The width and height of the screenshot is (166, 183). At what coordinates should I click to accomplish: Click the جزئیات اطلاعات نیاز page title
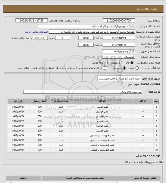[147, 9]
